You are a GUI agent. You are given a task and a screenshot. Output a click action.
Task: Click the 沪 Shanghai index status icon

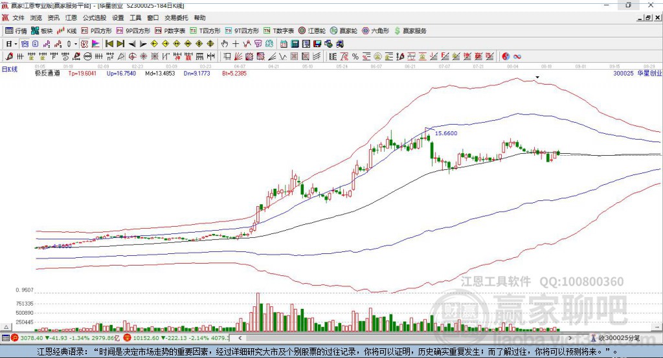tap(16, 338)
